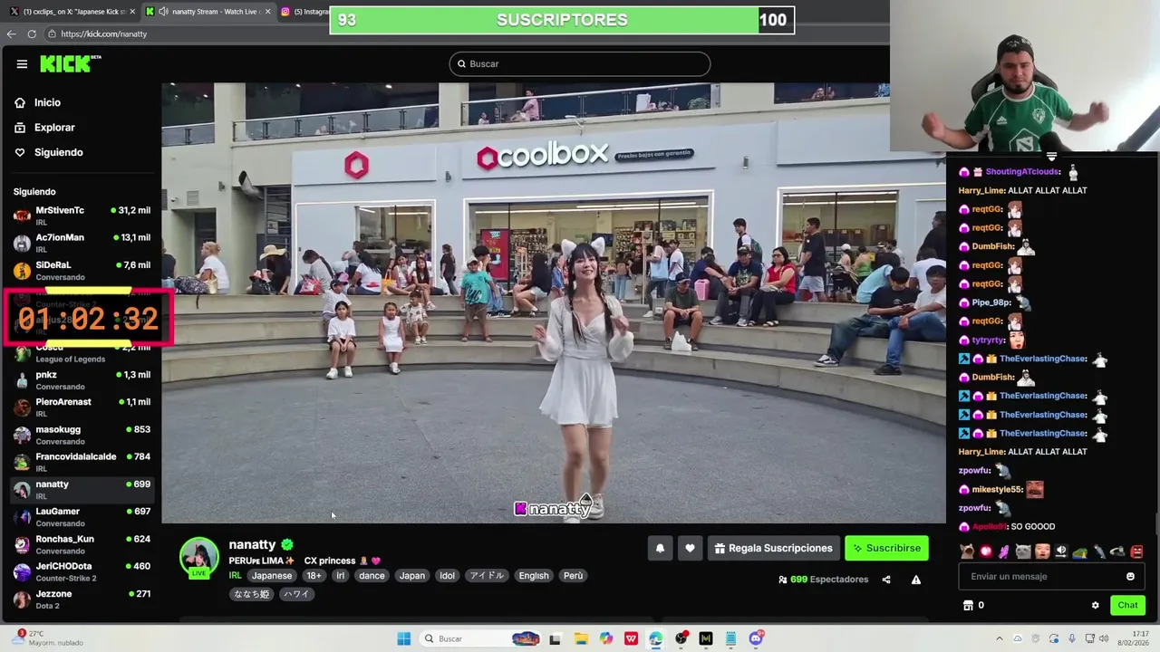Select the 18+ tag
The height and width of the screenshot is (652, 1160).
click(314, 576)
